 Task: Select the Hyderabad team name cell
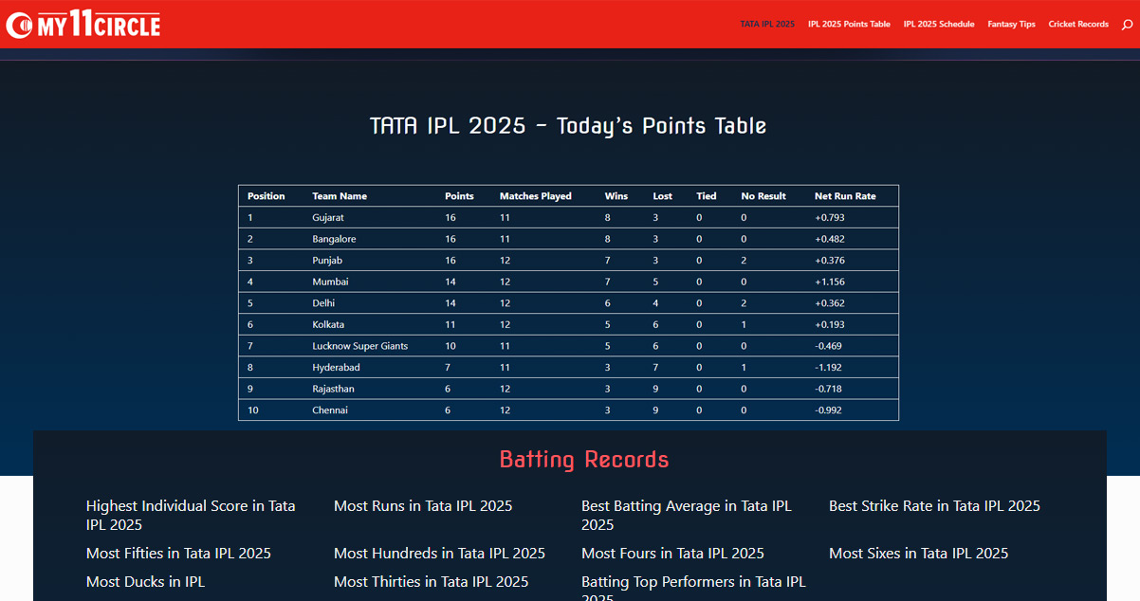(x=336, y=367)
